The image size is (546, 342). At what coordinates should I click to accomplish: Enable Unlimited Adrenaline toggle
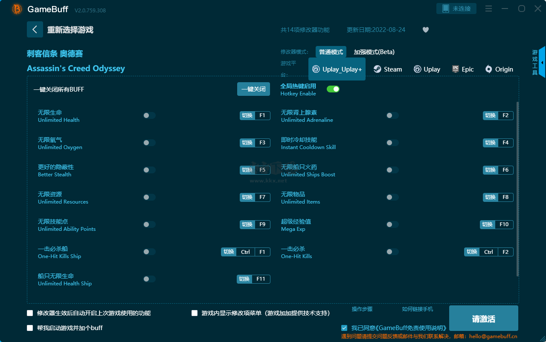(392, 115)
